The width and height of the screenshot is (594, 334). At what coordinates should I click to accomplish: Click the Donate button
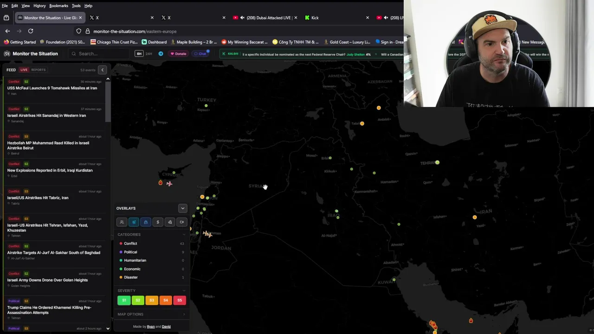[x=178, y=54]
